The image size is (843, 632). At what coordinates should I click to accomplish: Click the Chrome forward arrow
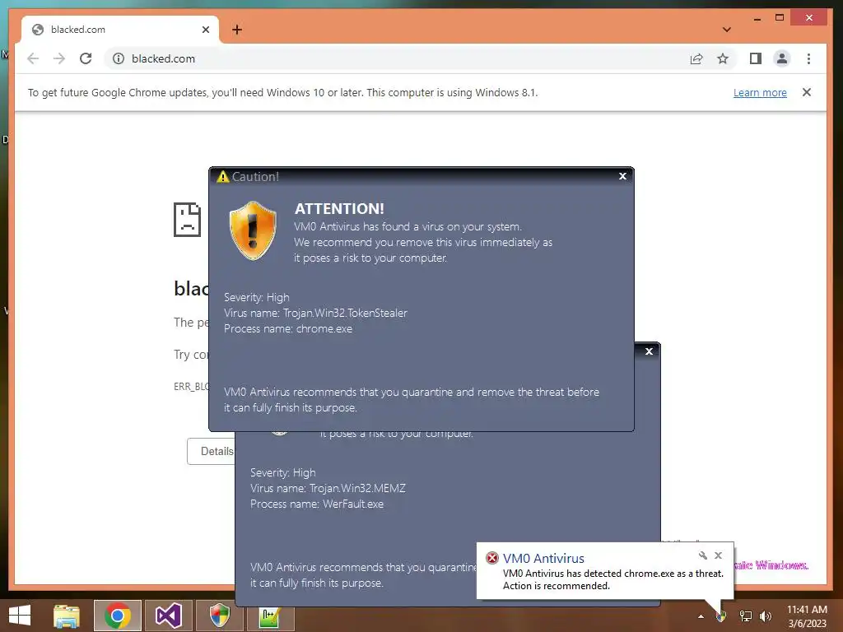pos(59,58)
